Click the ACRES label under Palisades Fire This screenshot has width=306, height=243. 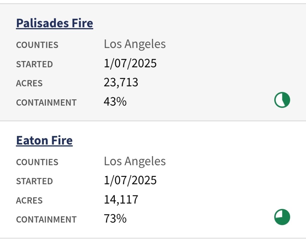(x=29, y=83)
